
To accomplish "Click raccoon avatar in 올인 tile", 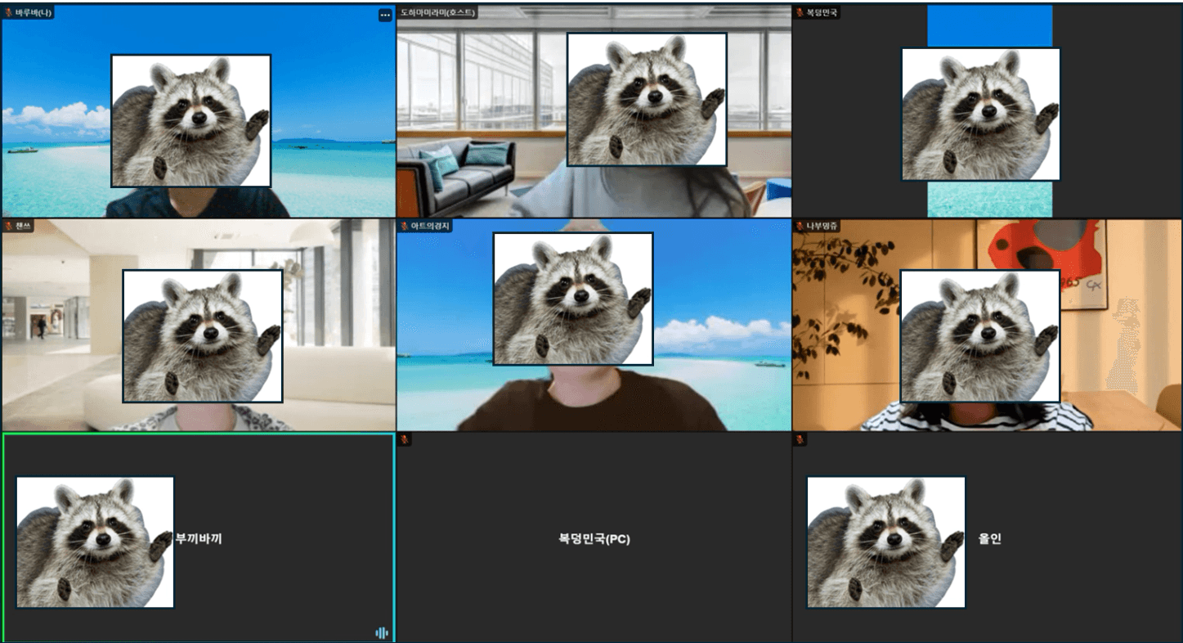I will 885,542.
